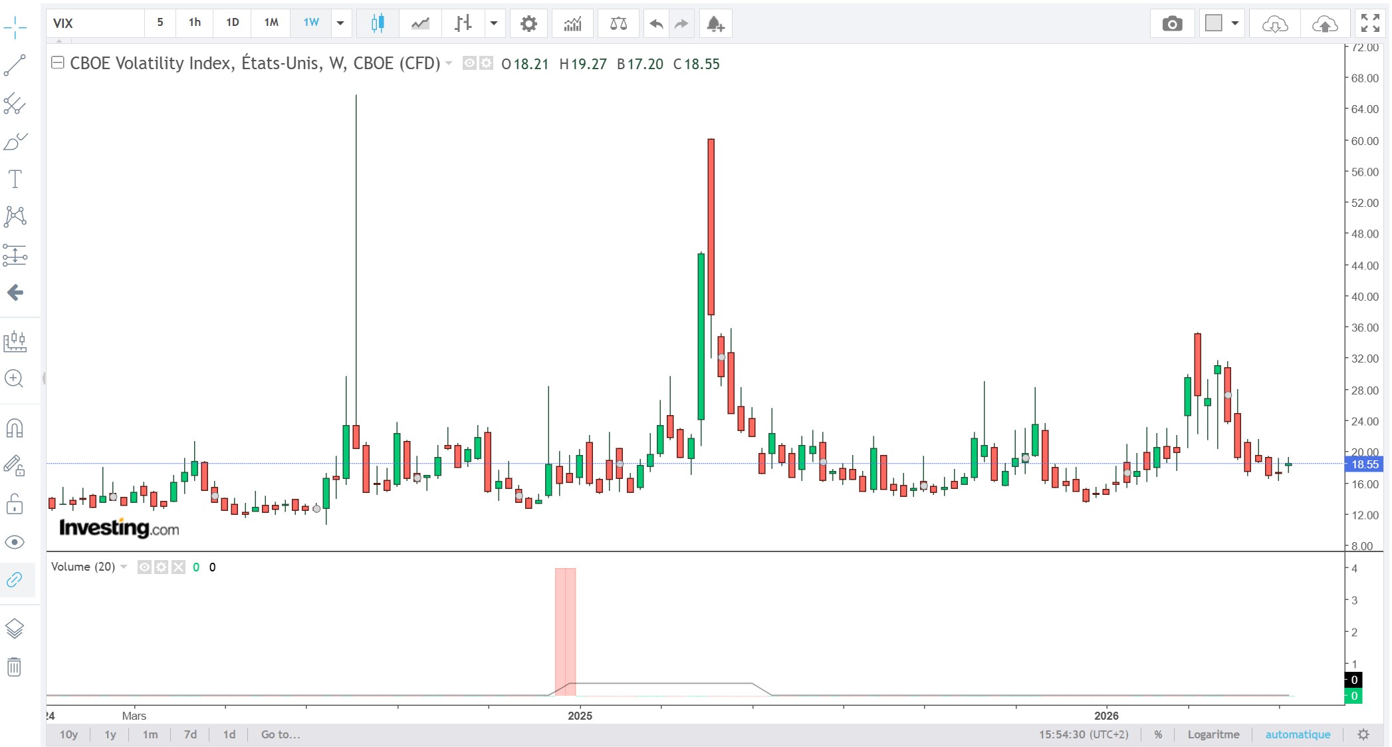Click the VIX symbol search field
Screen dimensions: 1392x747
point(96,23)
